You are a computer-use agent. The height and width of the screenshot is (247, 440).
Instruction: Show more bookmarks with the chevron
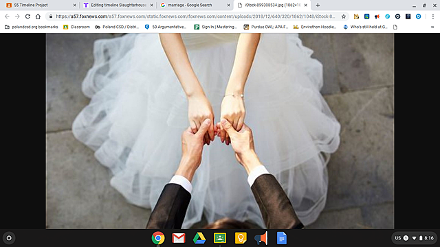point(432,27)
